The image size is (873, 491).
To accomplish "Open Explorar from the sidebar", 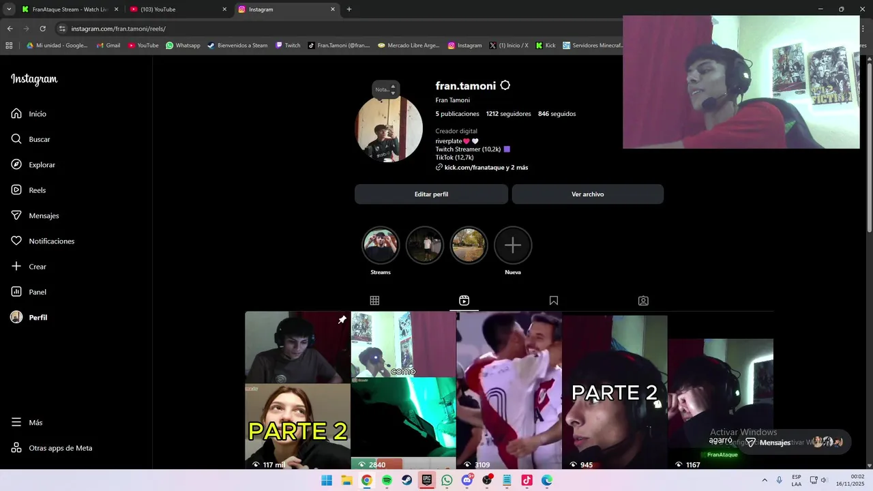I will point(33,165).
